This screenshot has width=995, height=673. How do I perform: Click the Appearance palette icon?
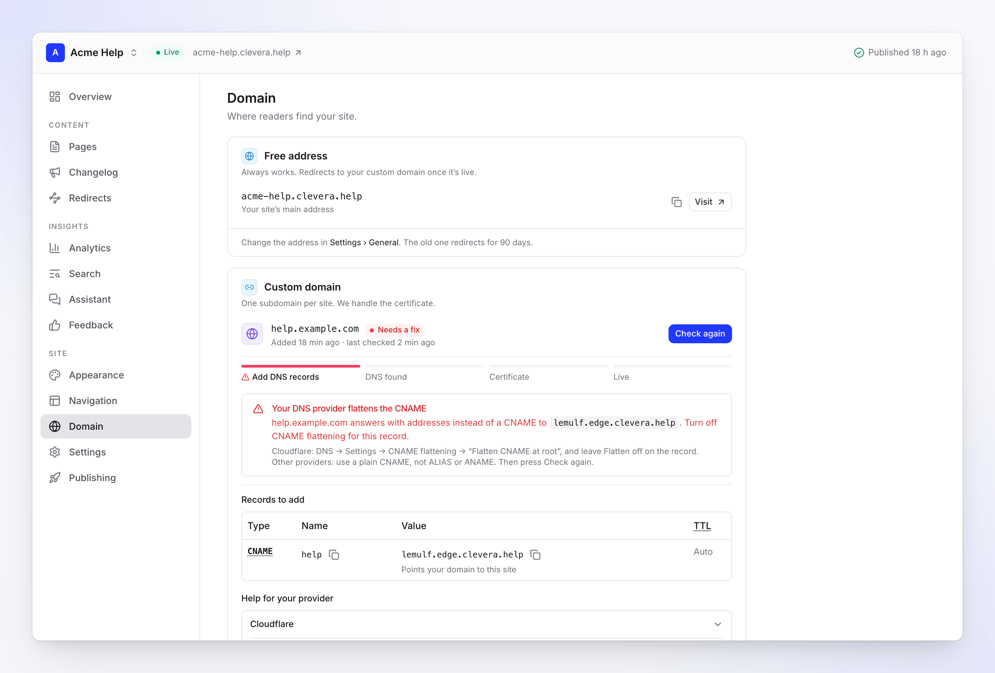pyautogui.click(x=55, y=375)
